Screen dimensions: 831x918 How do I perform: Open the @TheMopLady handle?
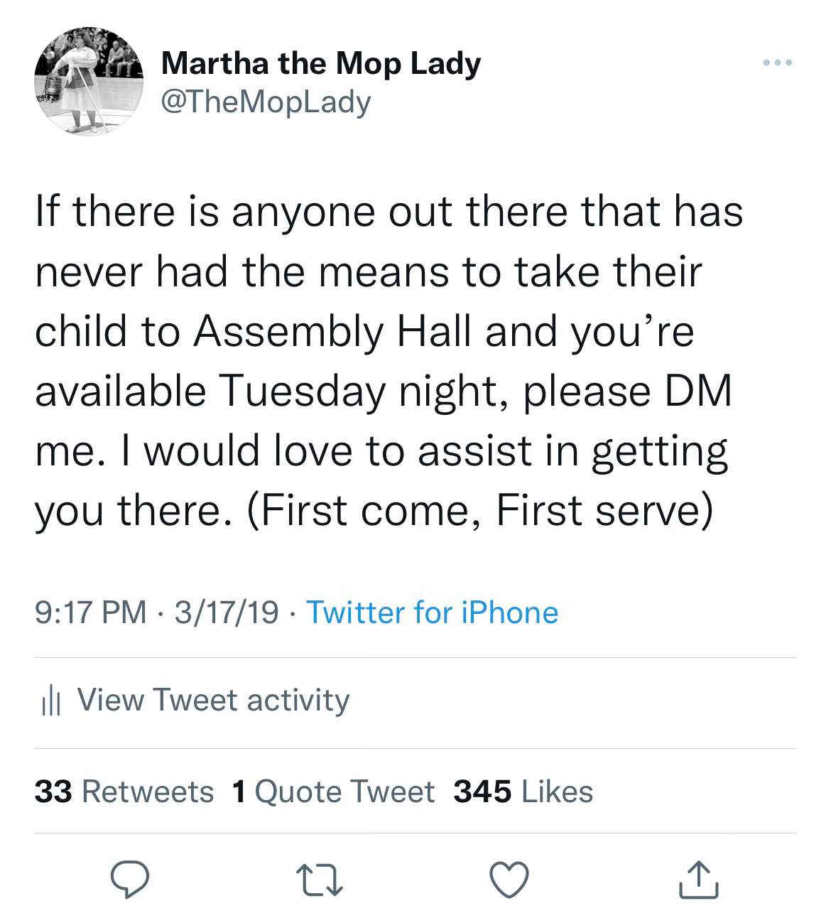tap(266, 103)
